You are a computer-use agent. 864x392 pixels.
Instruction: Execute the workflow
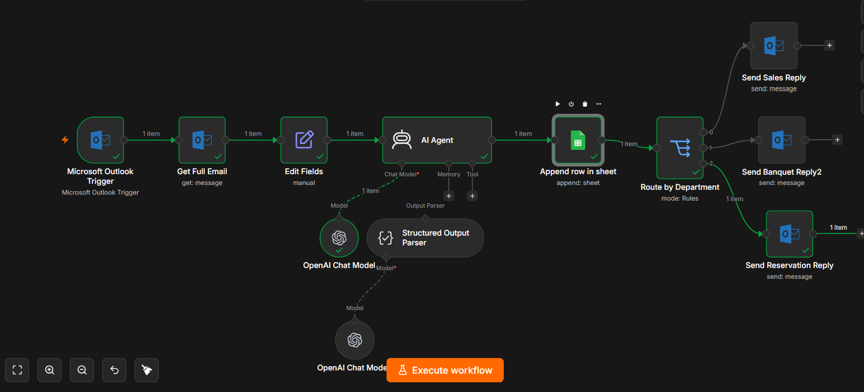445,370
